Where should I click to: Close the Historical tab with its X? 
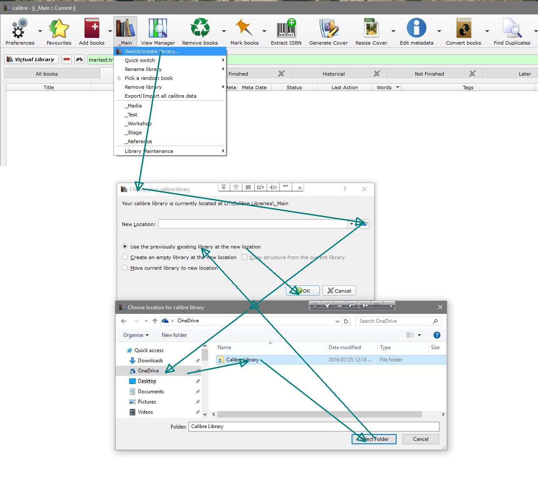pyautogui.click(x=377, y=73)
